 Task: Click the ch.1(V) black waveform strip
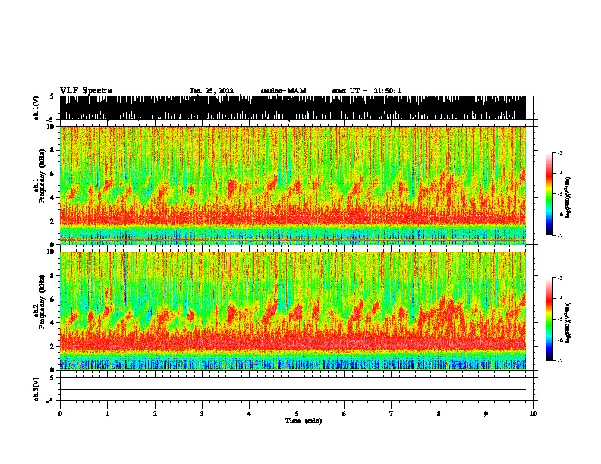pos(293,108)
